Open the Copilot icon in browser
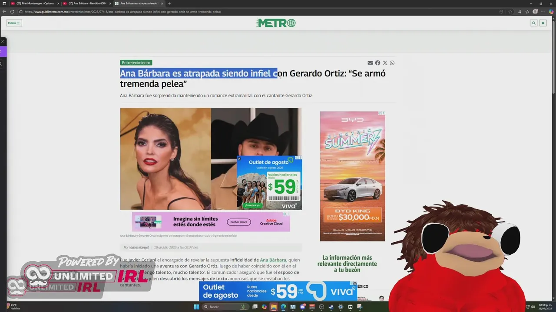 tap(551, 12)
